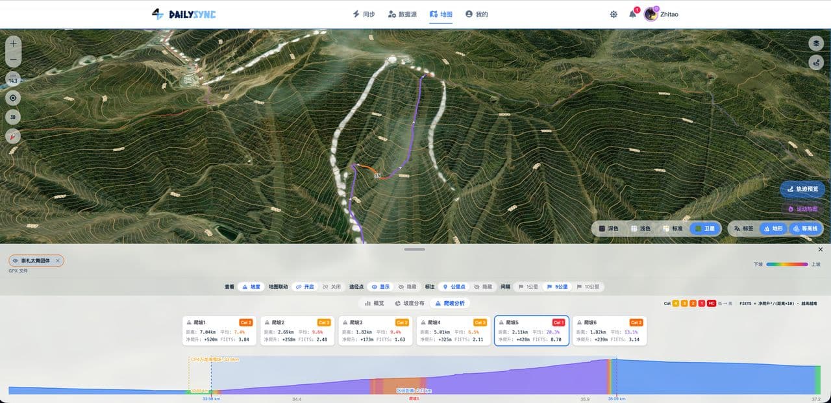Locate my position with the crosshair icon

pyautogui.click(x=13, y=98)
